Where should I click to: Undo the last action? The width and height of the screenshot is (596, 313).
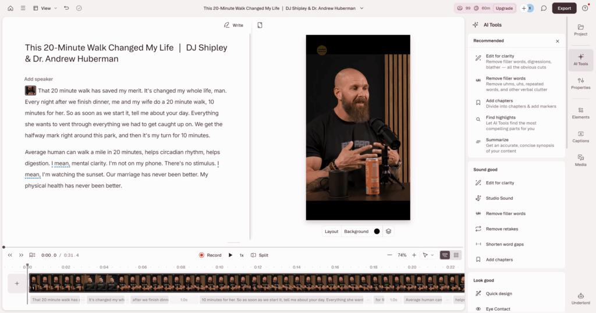click(x=66, y=8)
